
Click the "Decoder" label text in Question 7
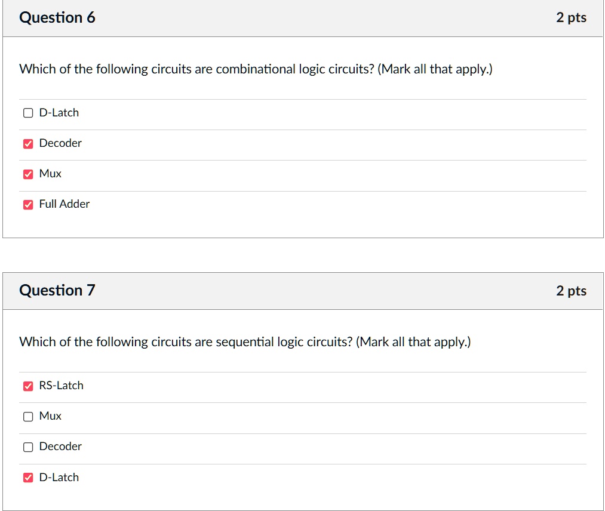(60, 447)
